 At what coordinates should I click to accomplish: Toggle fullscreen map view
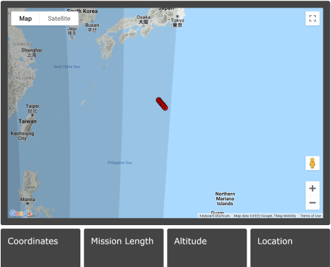pyautogui.click(x=312, y=19)
